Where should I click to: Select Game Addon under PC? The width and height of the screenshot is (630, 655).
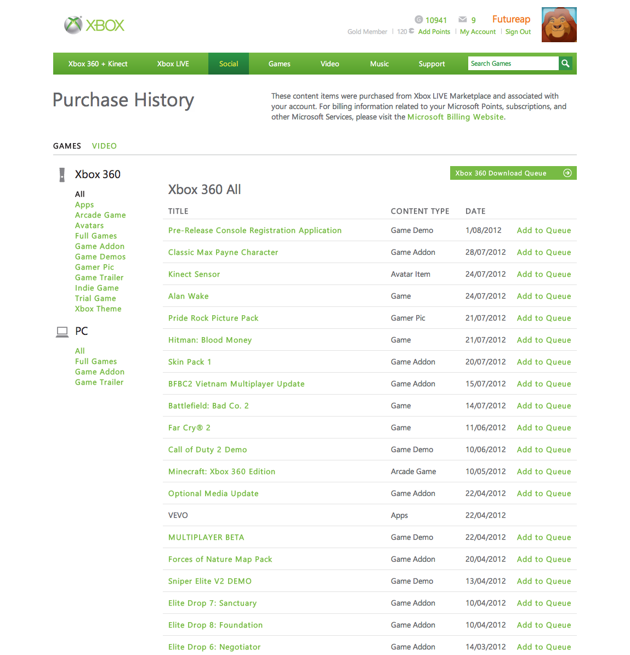(x=100, y=372)
